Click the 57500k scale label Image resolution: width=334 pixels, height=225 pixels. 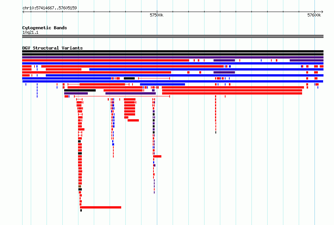156,15
